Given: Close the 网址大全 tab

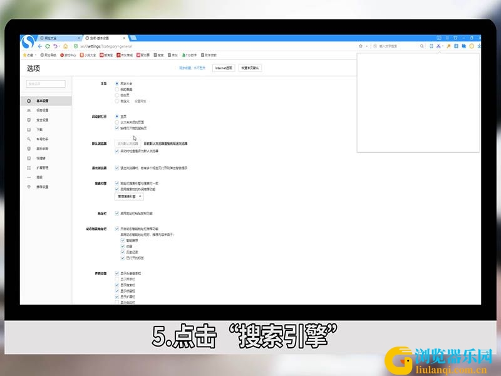Looking at the screenshot, I should point(79,38).
